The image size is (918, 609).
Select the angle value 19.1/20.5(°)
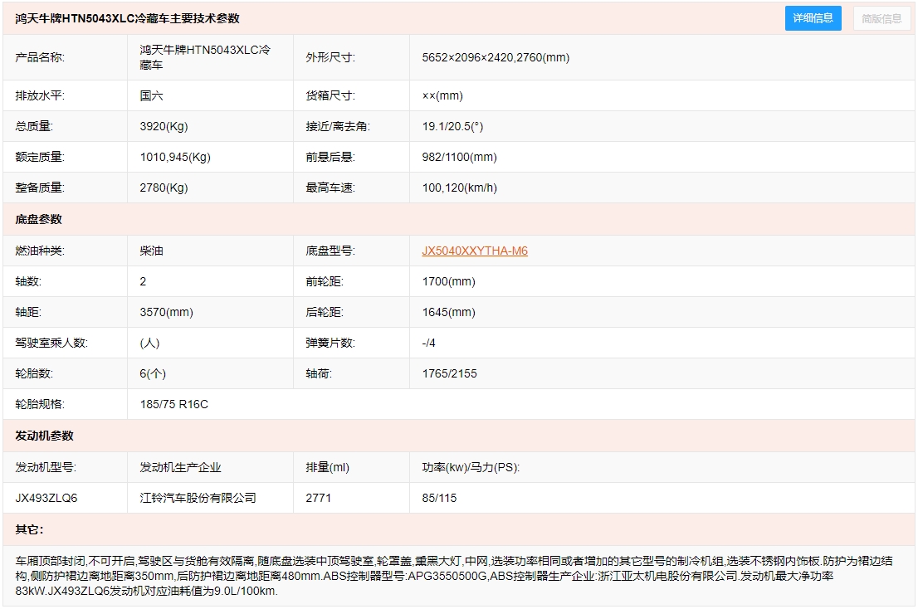tap(452, 126)
